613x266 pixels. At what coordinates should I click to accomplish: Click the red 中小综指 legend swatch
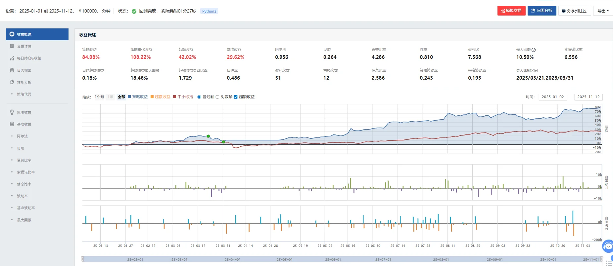[x=175, y=97]
